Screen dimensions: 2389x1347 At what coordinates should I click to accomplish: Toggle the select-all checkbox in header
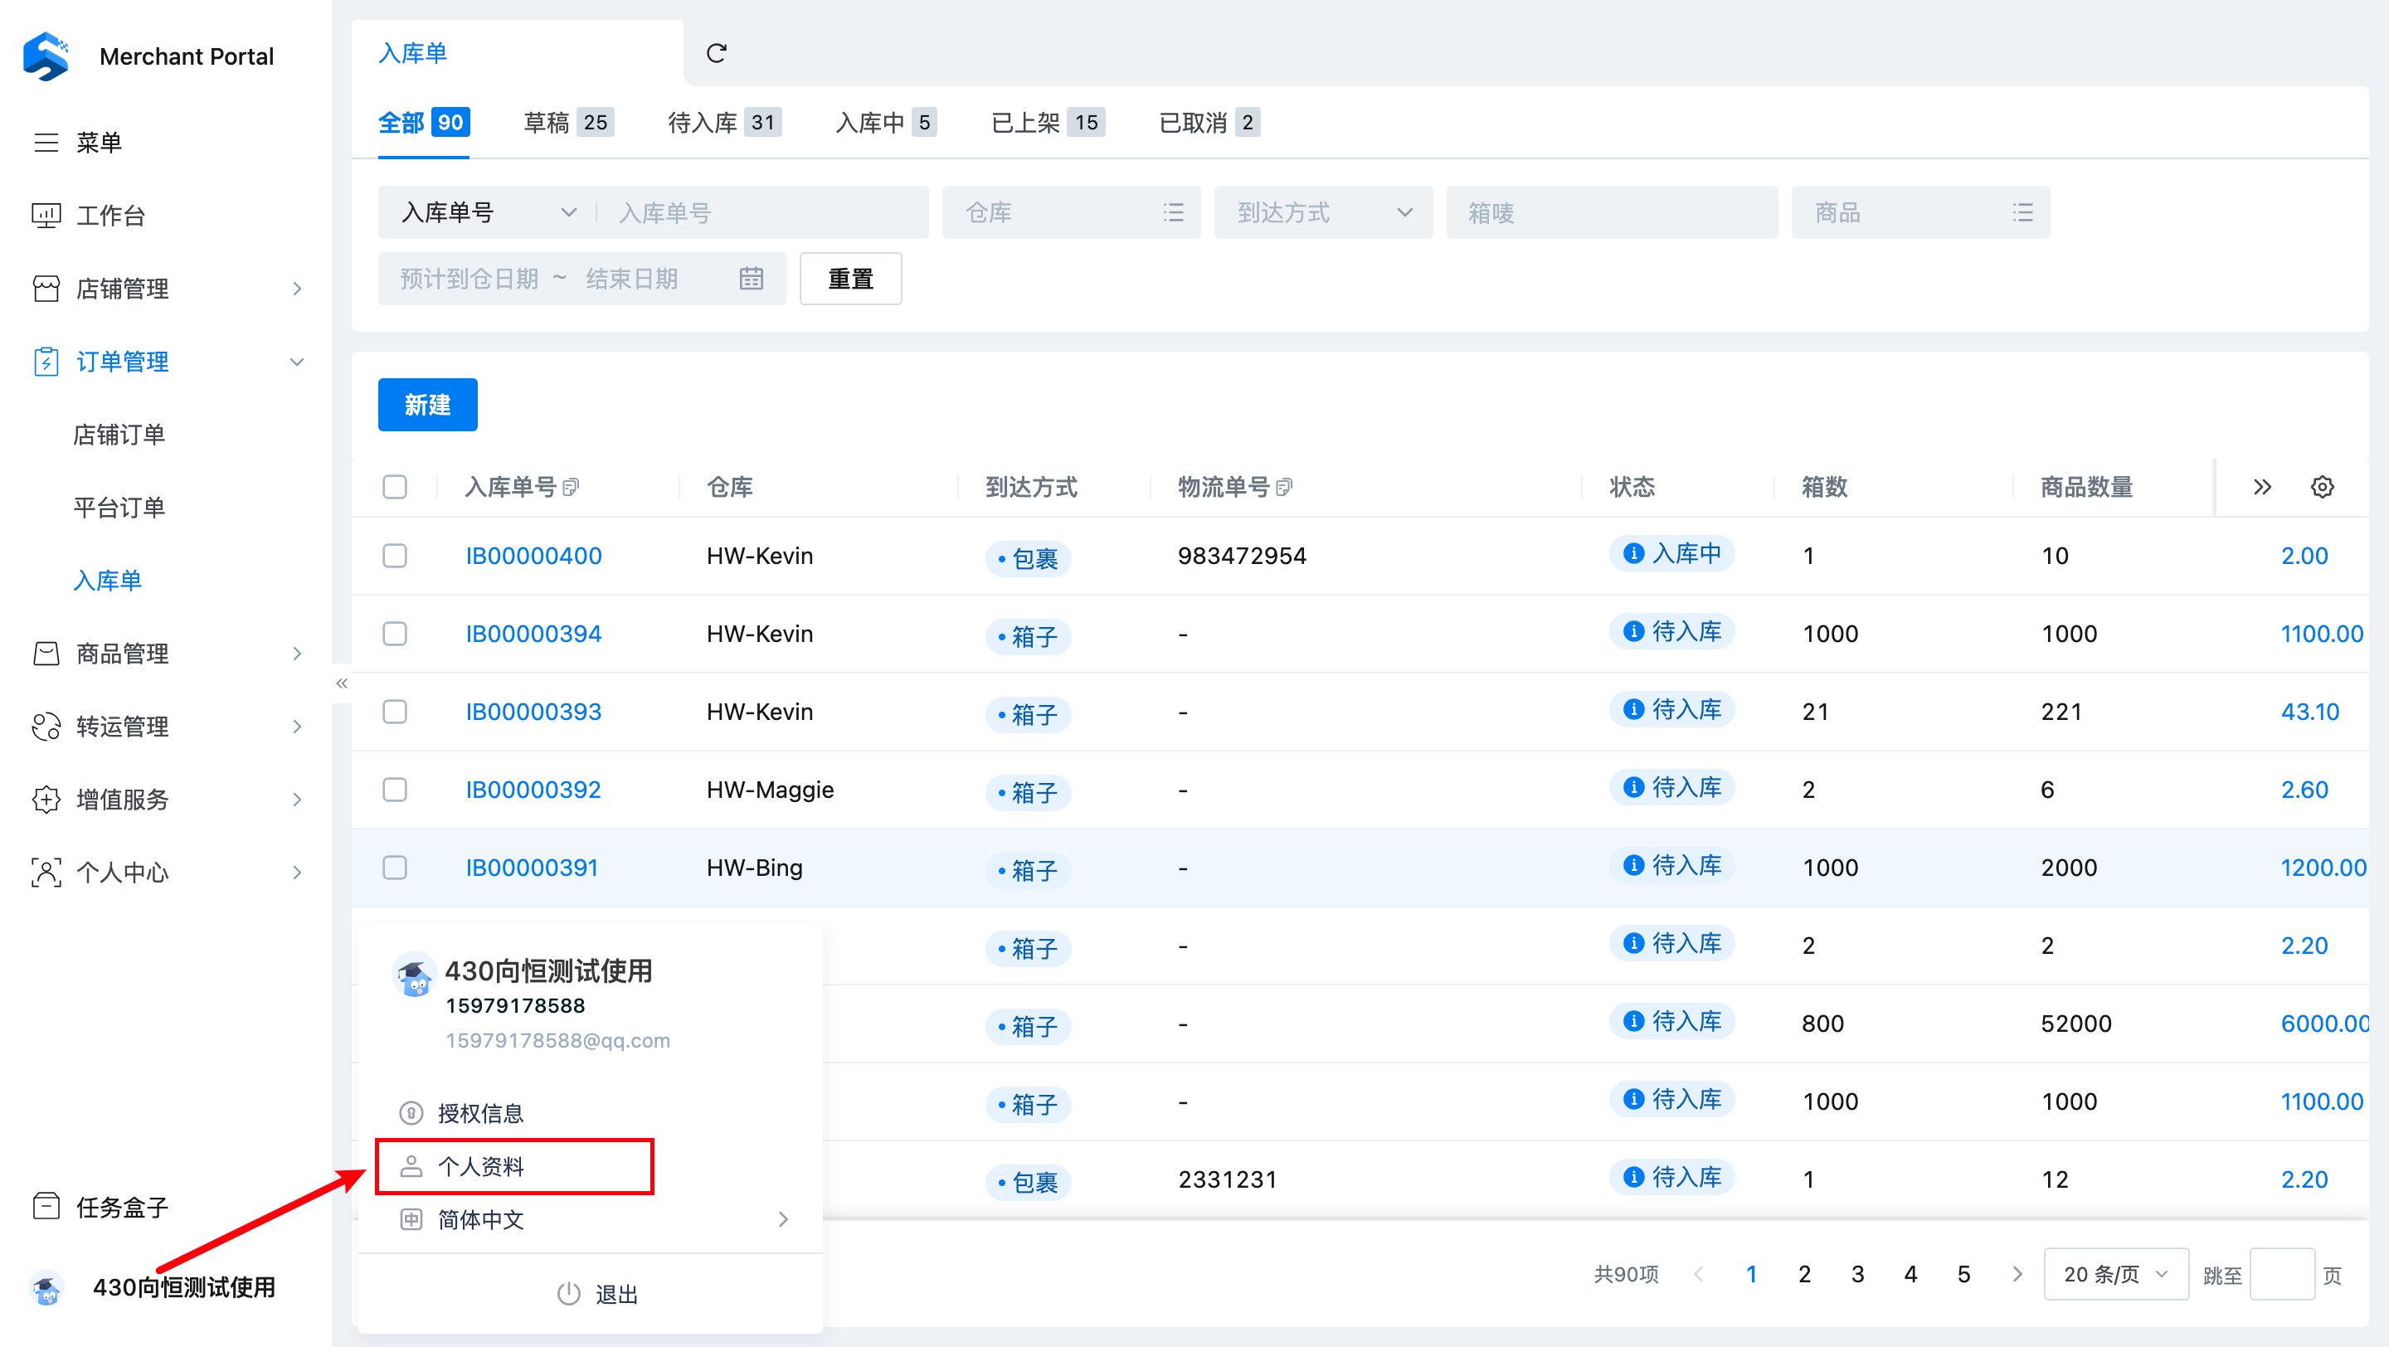click(x=395, y=487)
